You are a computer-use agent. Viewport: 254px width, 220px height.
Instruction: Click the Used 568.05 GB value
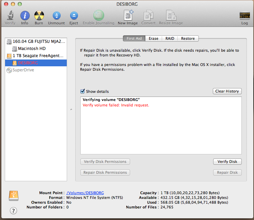click(x=194, y=202)
